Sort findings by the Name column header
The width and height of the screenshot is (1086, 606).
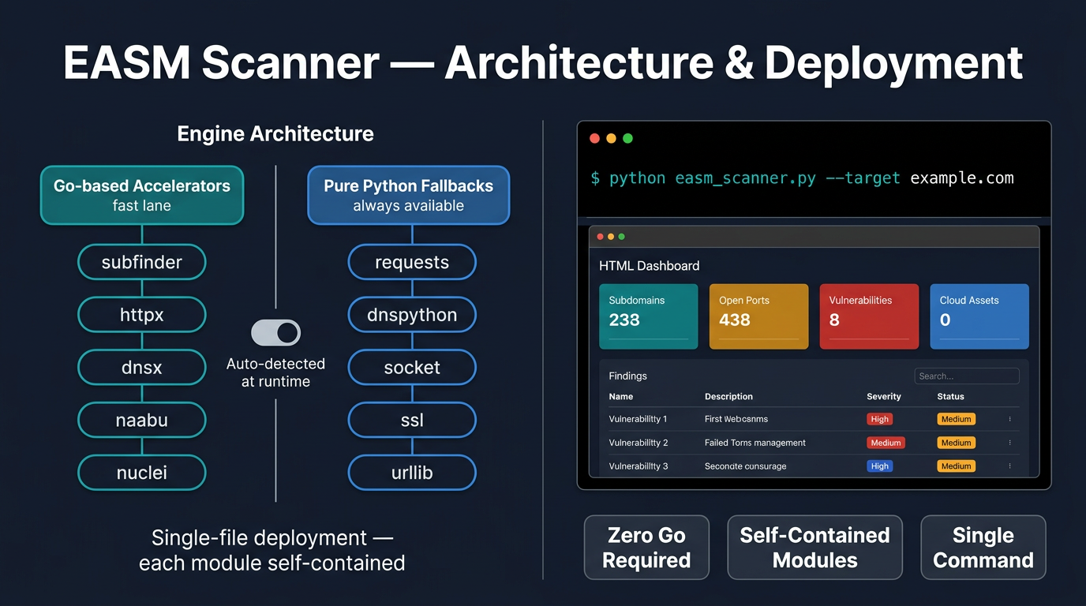621,397
